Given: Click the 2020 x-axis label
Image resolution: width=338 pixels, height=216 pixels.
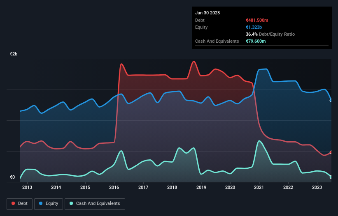Looking at the screenshot, I should pyautogui.click(x=230, y=187).
